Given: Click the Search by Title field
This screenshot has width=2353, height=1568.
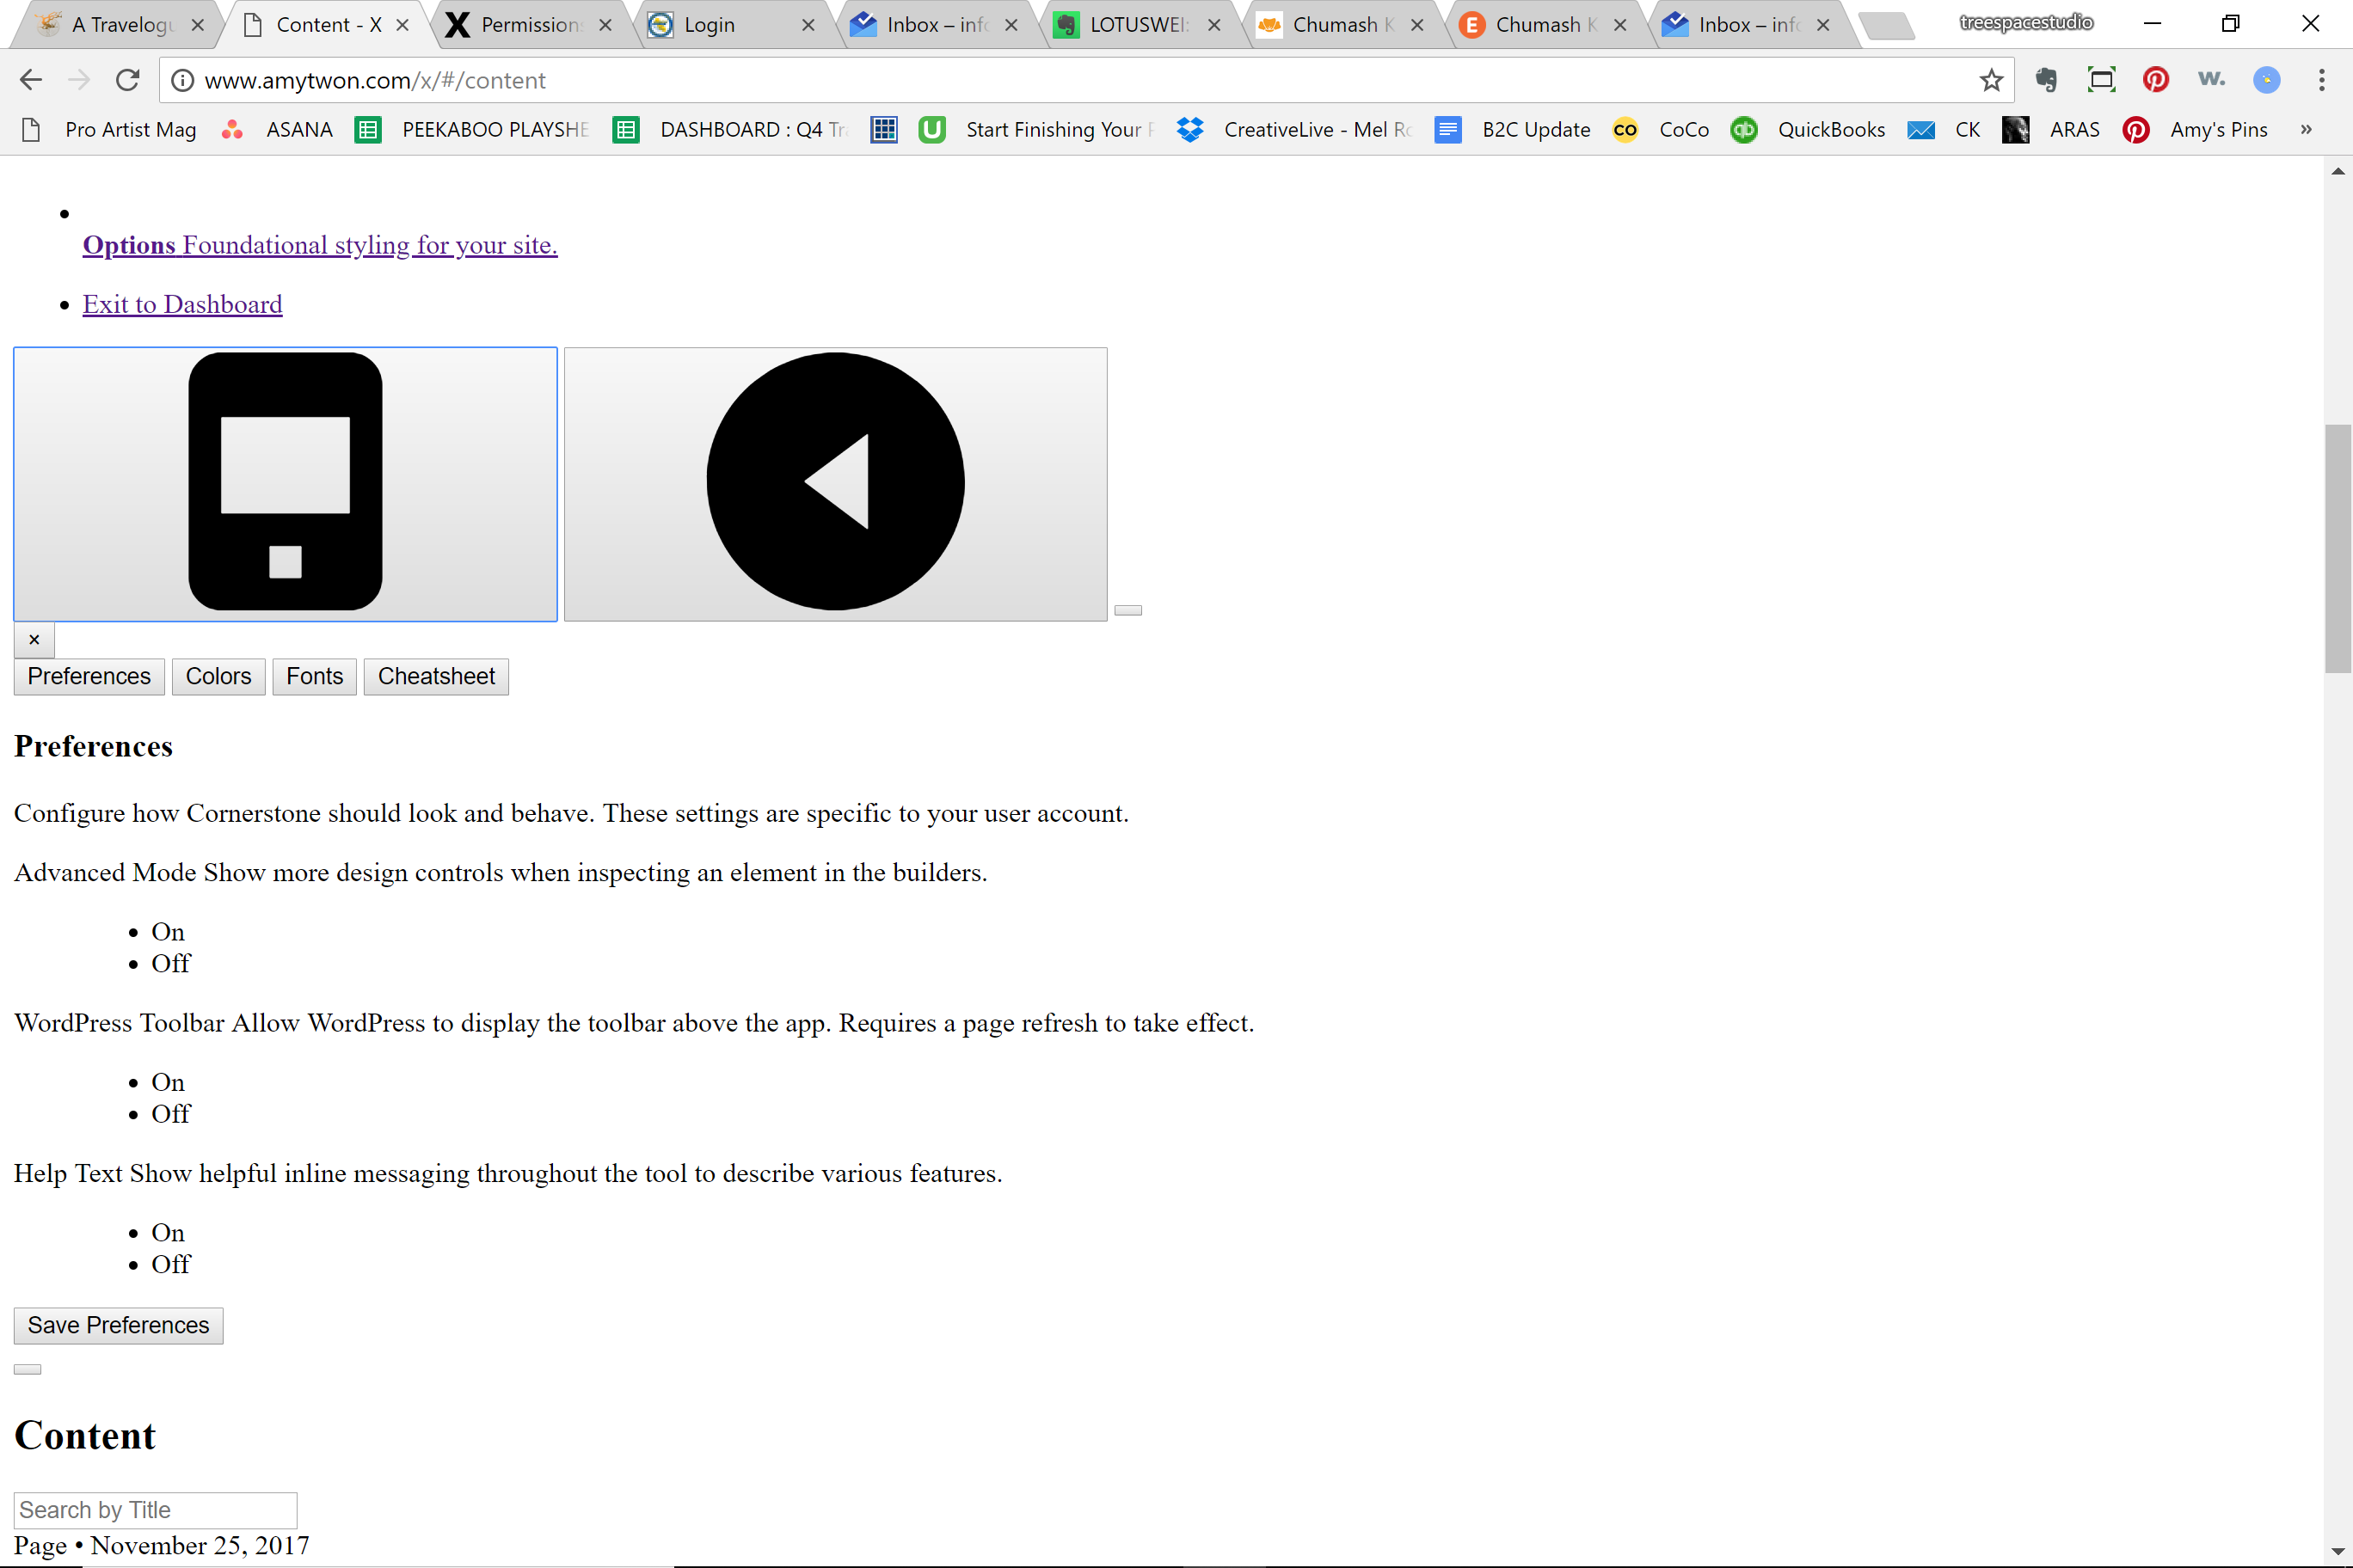Looking at the screenshot, I should tap(155, 1510).
